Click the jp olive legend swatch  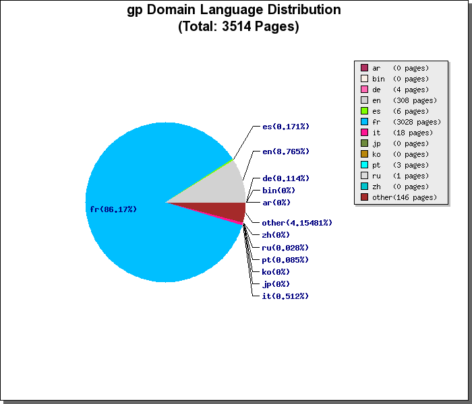[364, 143]
